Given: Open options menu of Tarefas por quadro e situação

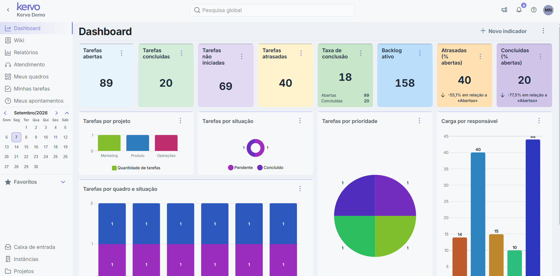Looking at the screenshot, I should [x=300, y=188].
